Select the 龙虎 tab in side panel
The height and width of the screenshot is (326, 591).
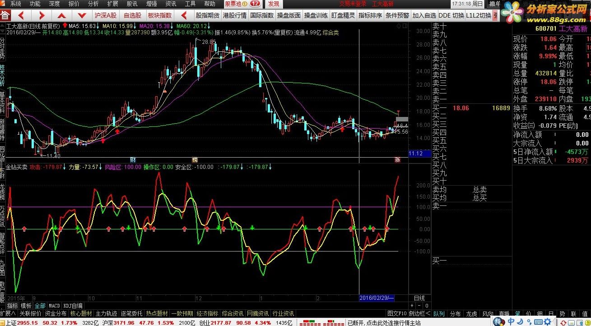pos(471,313)
